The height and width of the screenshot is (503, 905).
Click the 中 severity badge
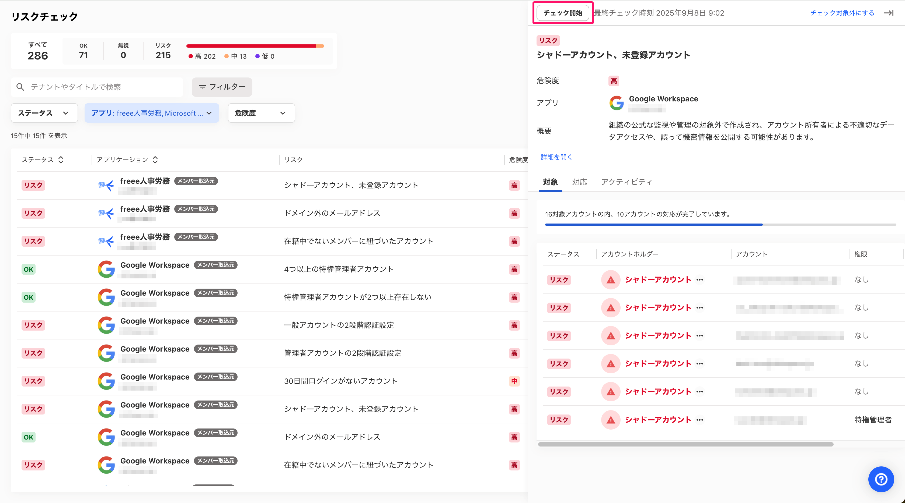click(514, 381)
